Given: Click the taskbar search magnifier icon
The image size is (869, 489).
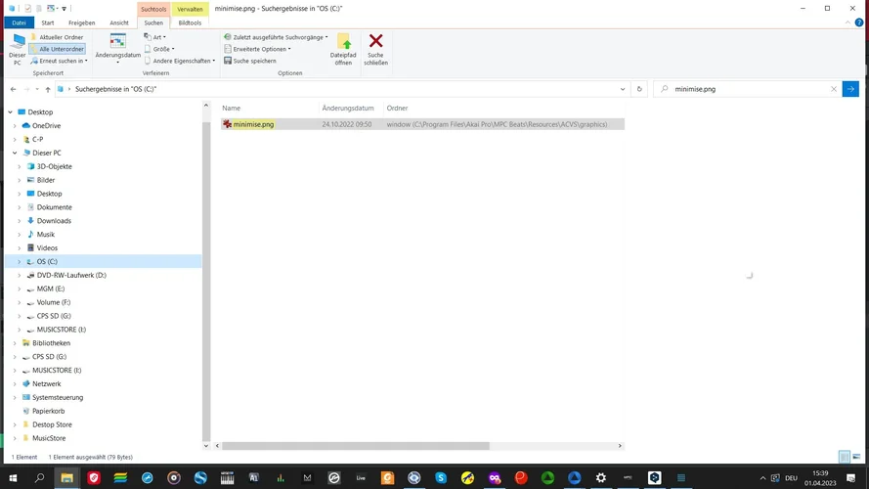Looking at the screenshot, I should pos(39,478).
